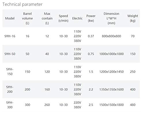Select the 480 weight value

pyautogui.click(x=133, y=105)
